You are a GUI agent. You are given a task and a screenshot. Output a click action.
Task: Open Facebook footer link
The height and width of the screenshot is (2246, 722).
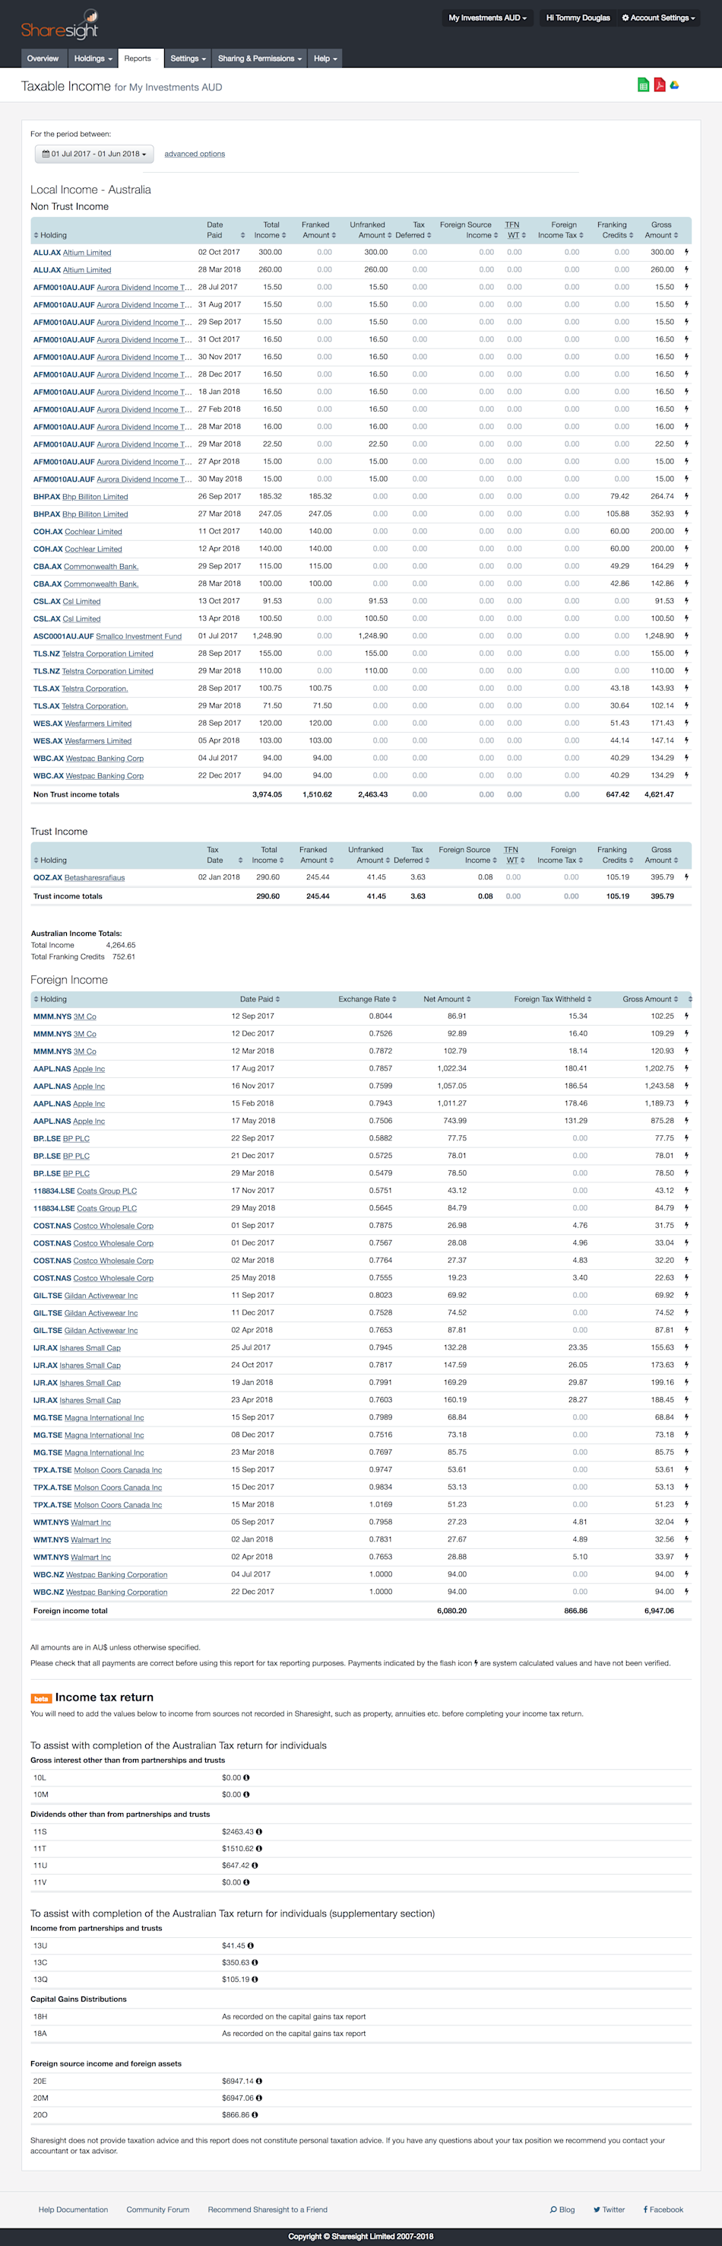(x=663, y=2209)
